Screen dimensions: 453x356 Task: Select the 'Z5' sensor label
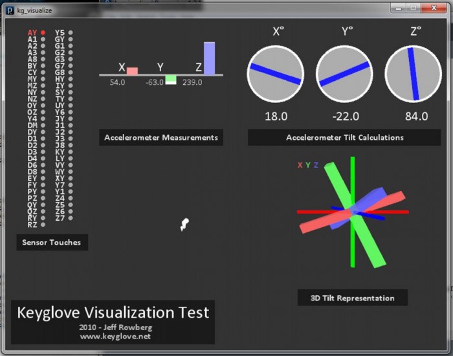(x=60, y=205)
